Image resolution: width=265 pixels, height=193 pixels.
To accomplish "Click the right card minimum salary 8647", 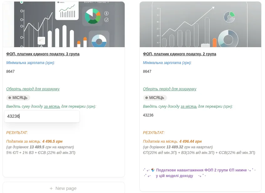I will click(147, 72).
